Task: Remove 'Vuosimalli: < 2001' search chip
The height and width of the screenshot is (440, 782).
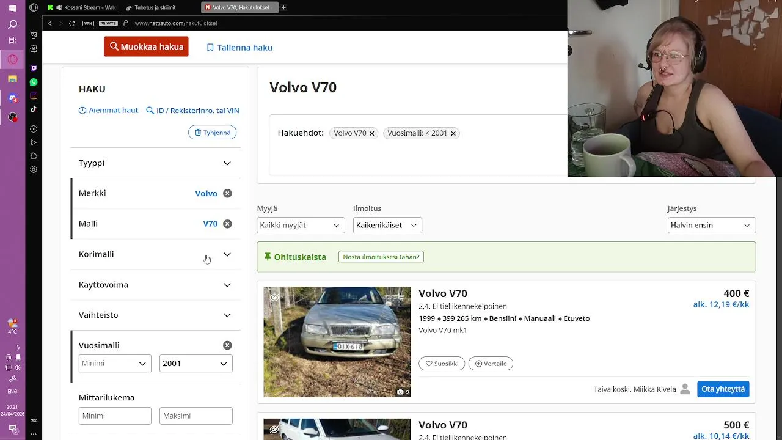Action: click(453, 133)
